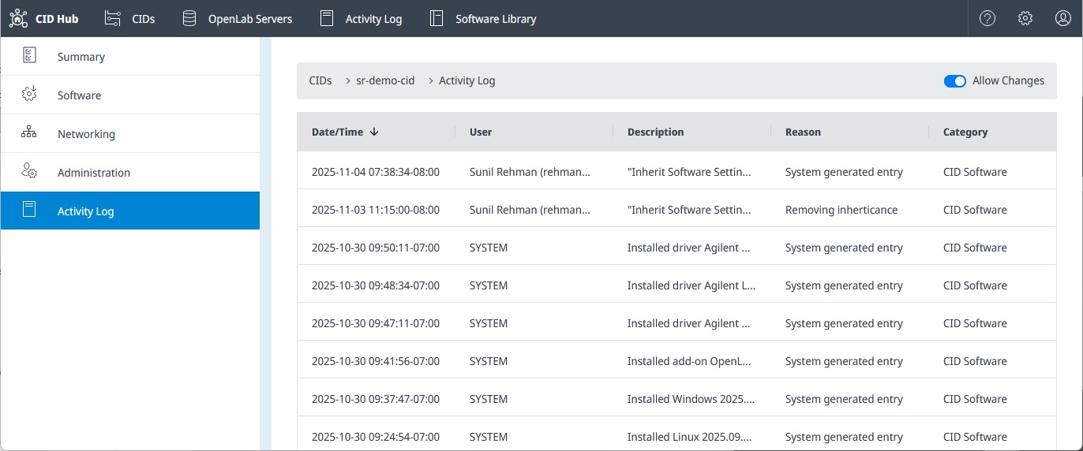
Task: Select row dated 2025-10-30 09:41:56-07:00
Action: [x=676, y=361]
